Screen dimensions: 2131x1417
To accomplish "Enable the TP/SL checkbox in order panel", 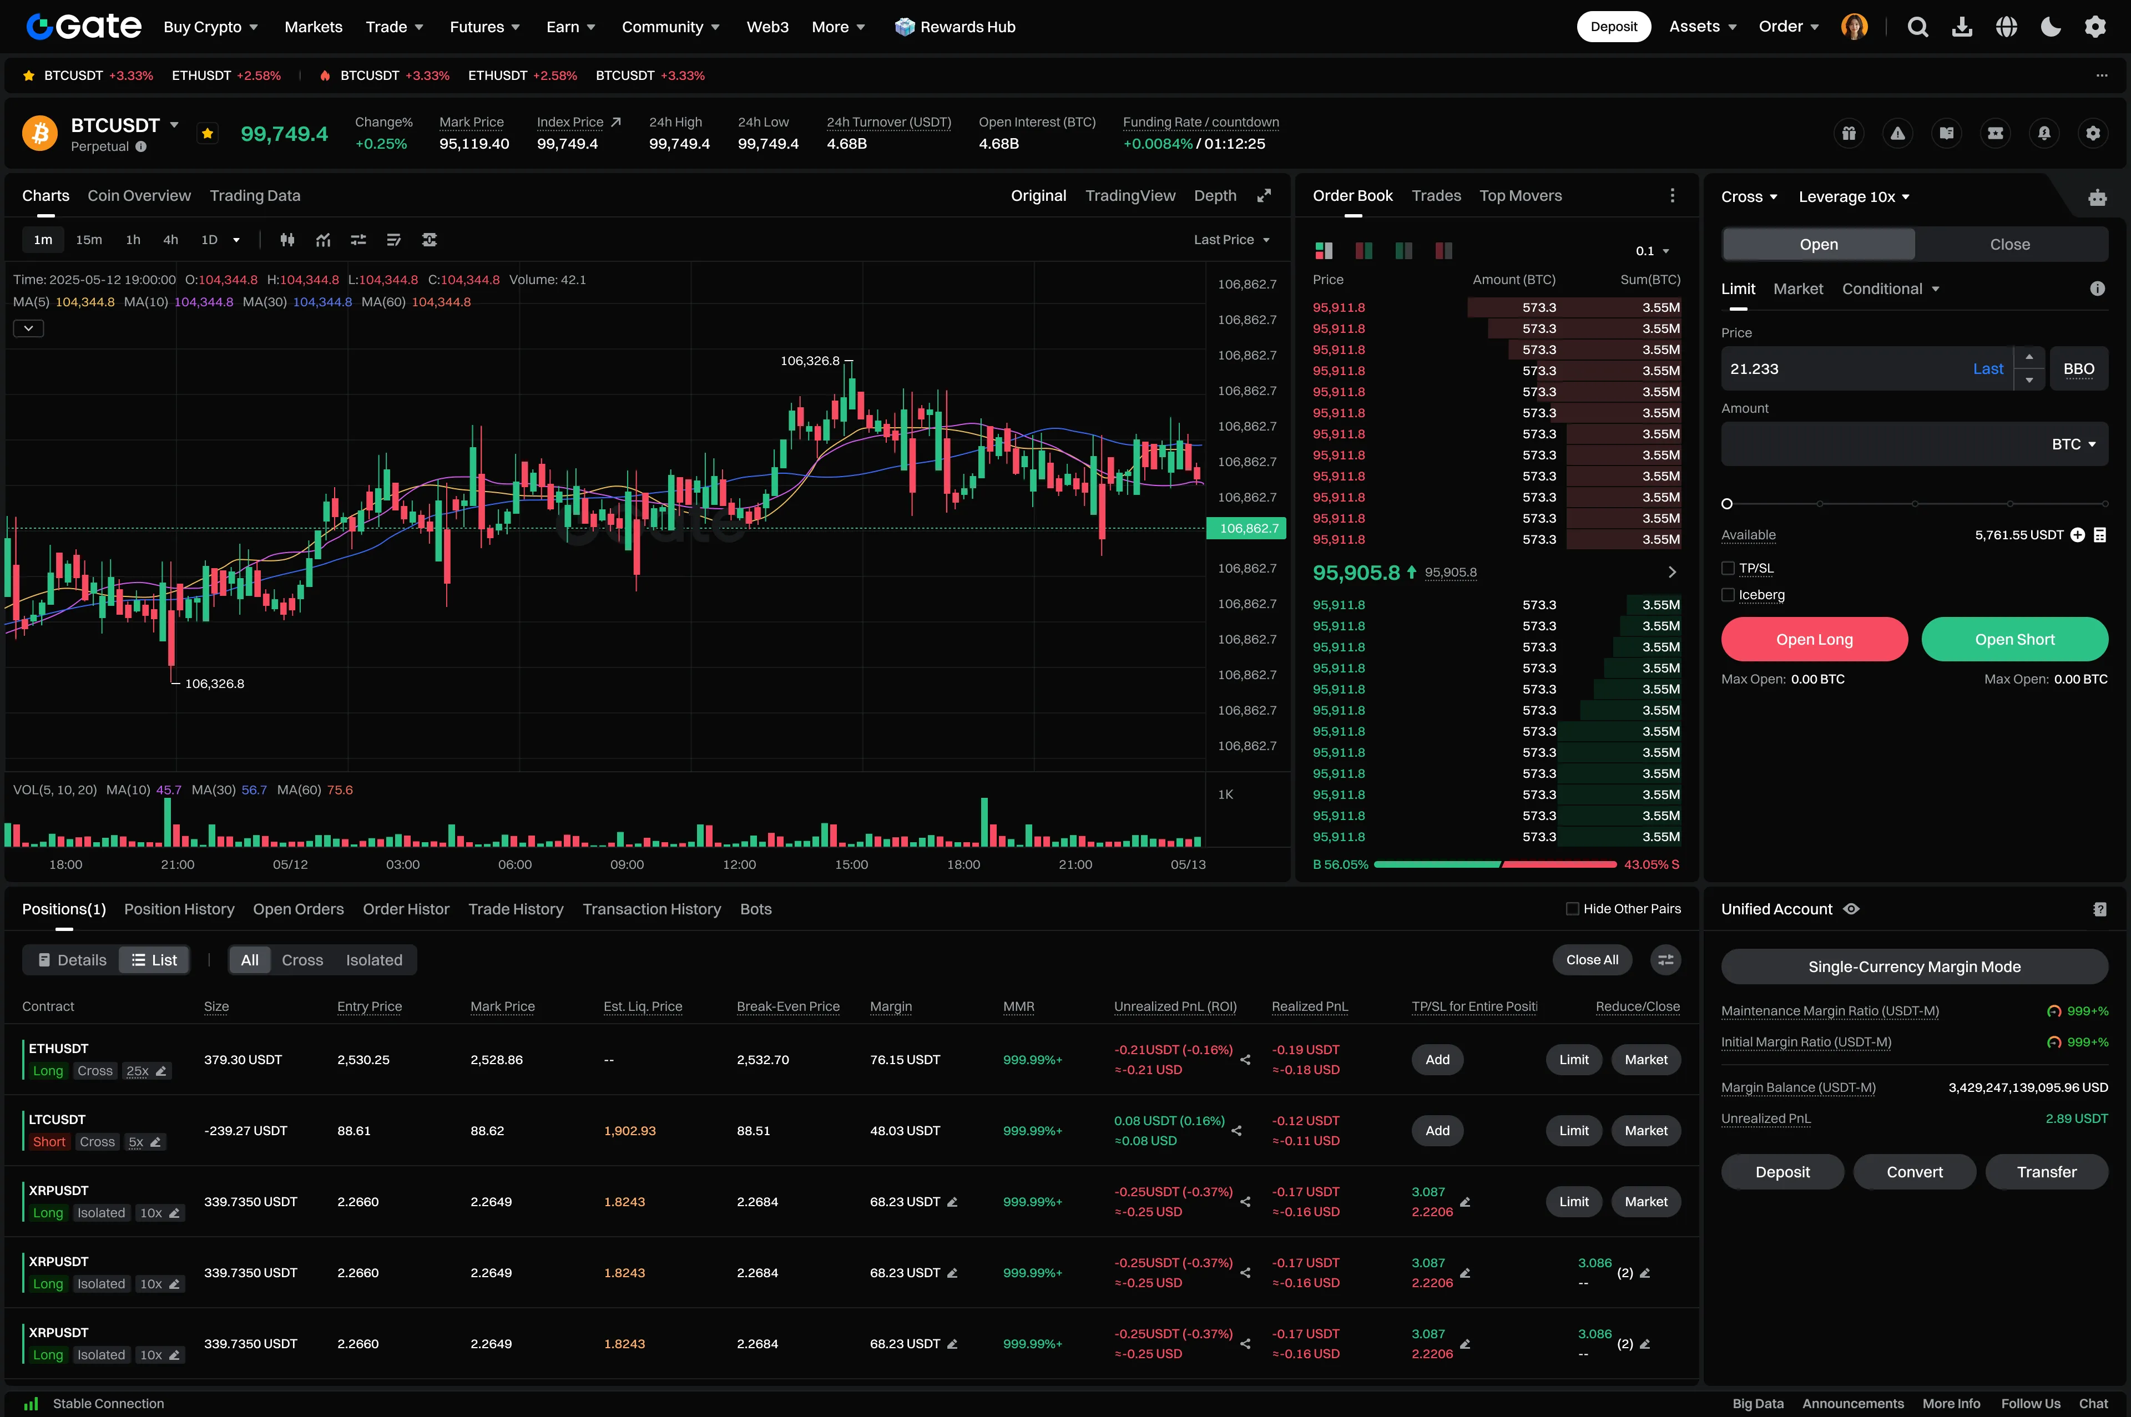I will tap(1729, 569).
